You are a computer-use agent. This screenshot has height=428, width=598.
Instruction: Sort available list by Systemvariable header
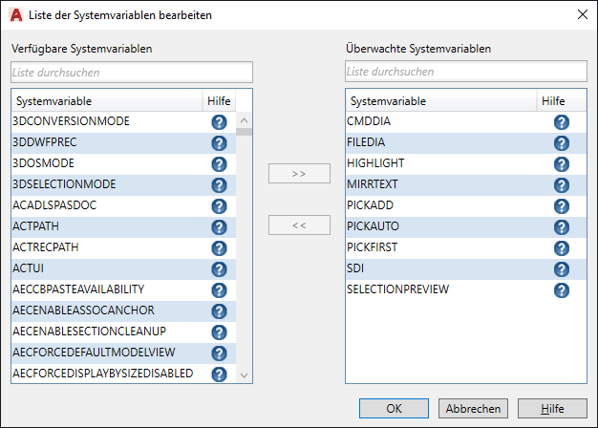click(105, 101)
